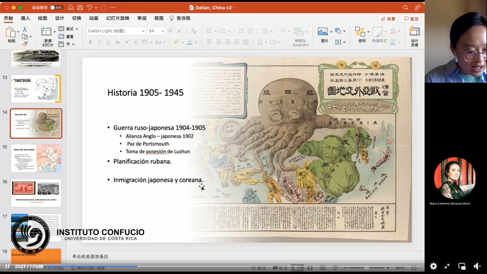Open the 视图 tab
Screen dimensions: 487x274
point(159,18)
